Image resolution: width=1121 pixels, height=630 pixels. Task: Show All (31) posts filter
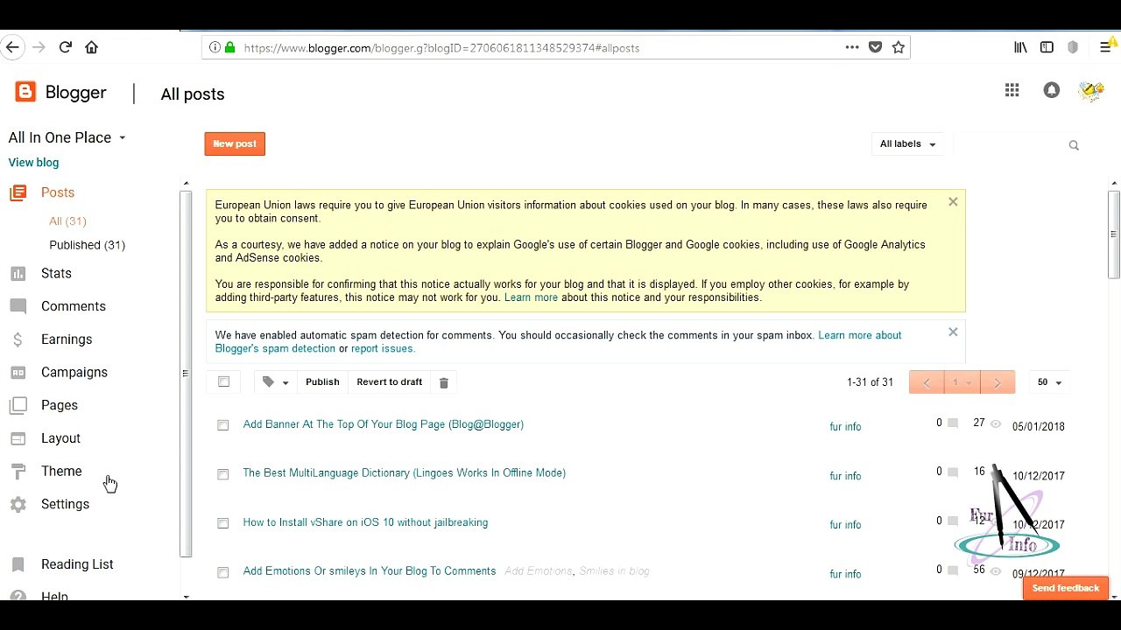coord(67,221)
